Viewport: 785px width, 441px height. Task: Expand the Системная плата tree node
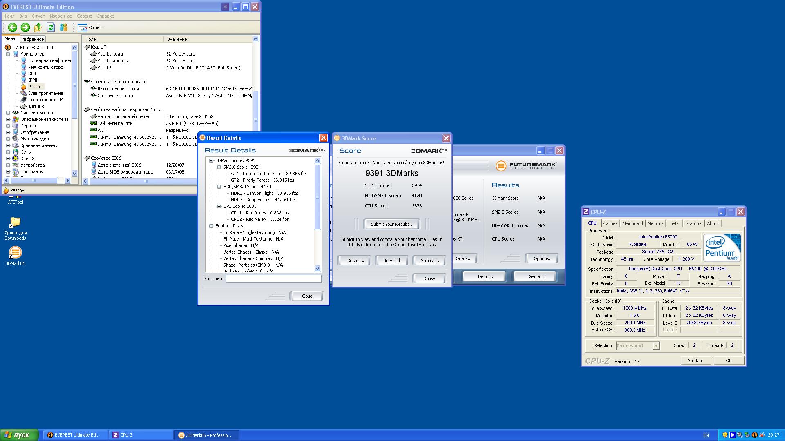tap(8, 113)
